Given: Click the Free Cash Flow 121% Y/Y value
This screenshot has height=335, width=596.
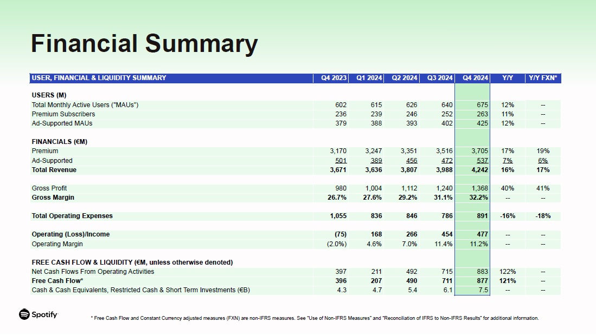Looking at the screenshot, I should 508,281.
